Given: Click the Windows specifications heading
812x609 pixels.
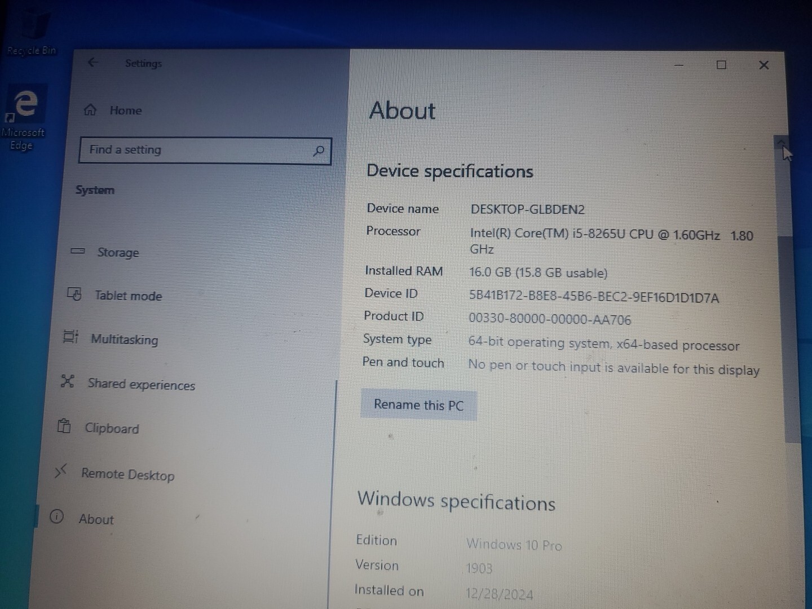Looking at the screenshot, I should point(456,501).
